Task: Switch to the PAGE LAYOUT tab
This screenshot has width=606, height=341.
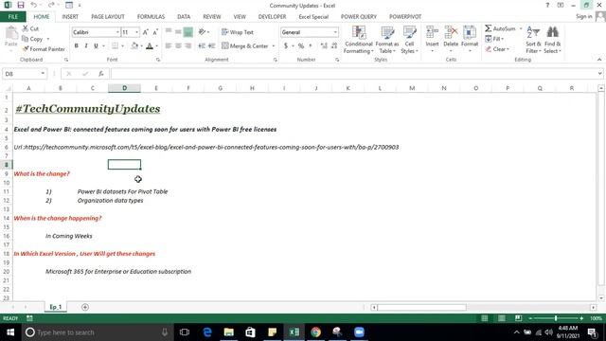Action: point(108,17)
